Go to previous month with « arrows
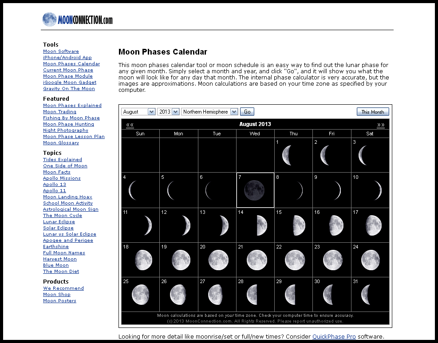This screenshot has width=438, height=343. click(130, 125)
